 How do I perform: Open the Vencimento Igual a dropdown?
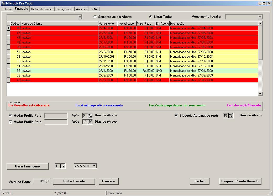[x=260, y=17]
